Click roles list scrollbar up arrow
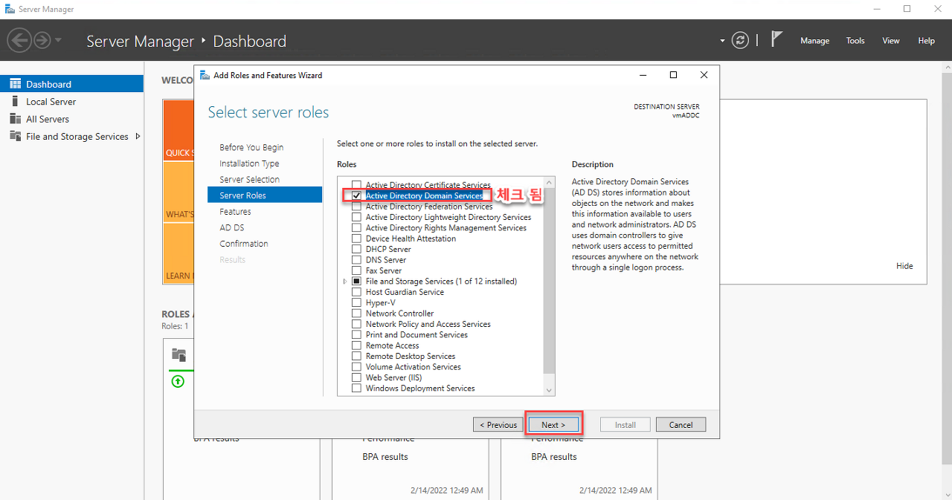This screenshot has height=500, width=952. 549,182
